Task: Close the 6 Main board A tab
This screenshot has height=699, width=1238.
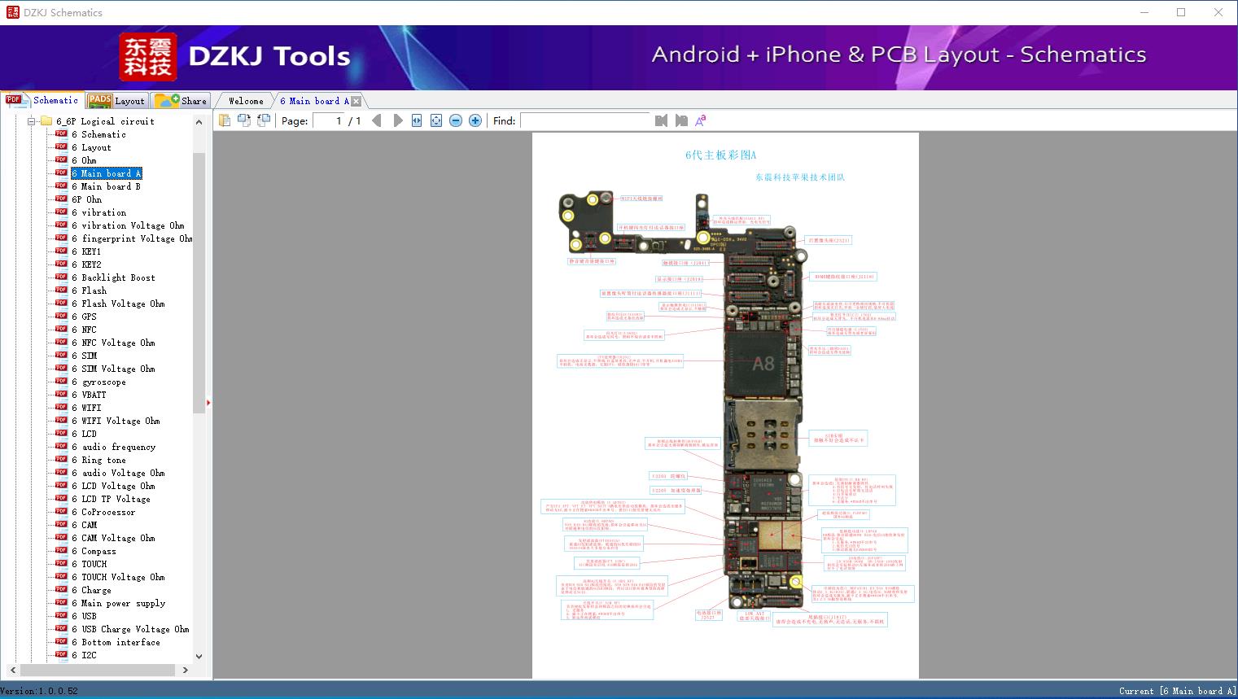Action: click(x=357, y=101)
